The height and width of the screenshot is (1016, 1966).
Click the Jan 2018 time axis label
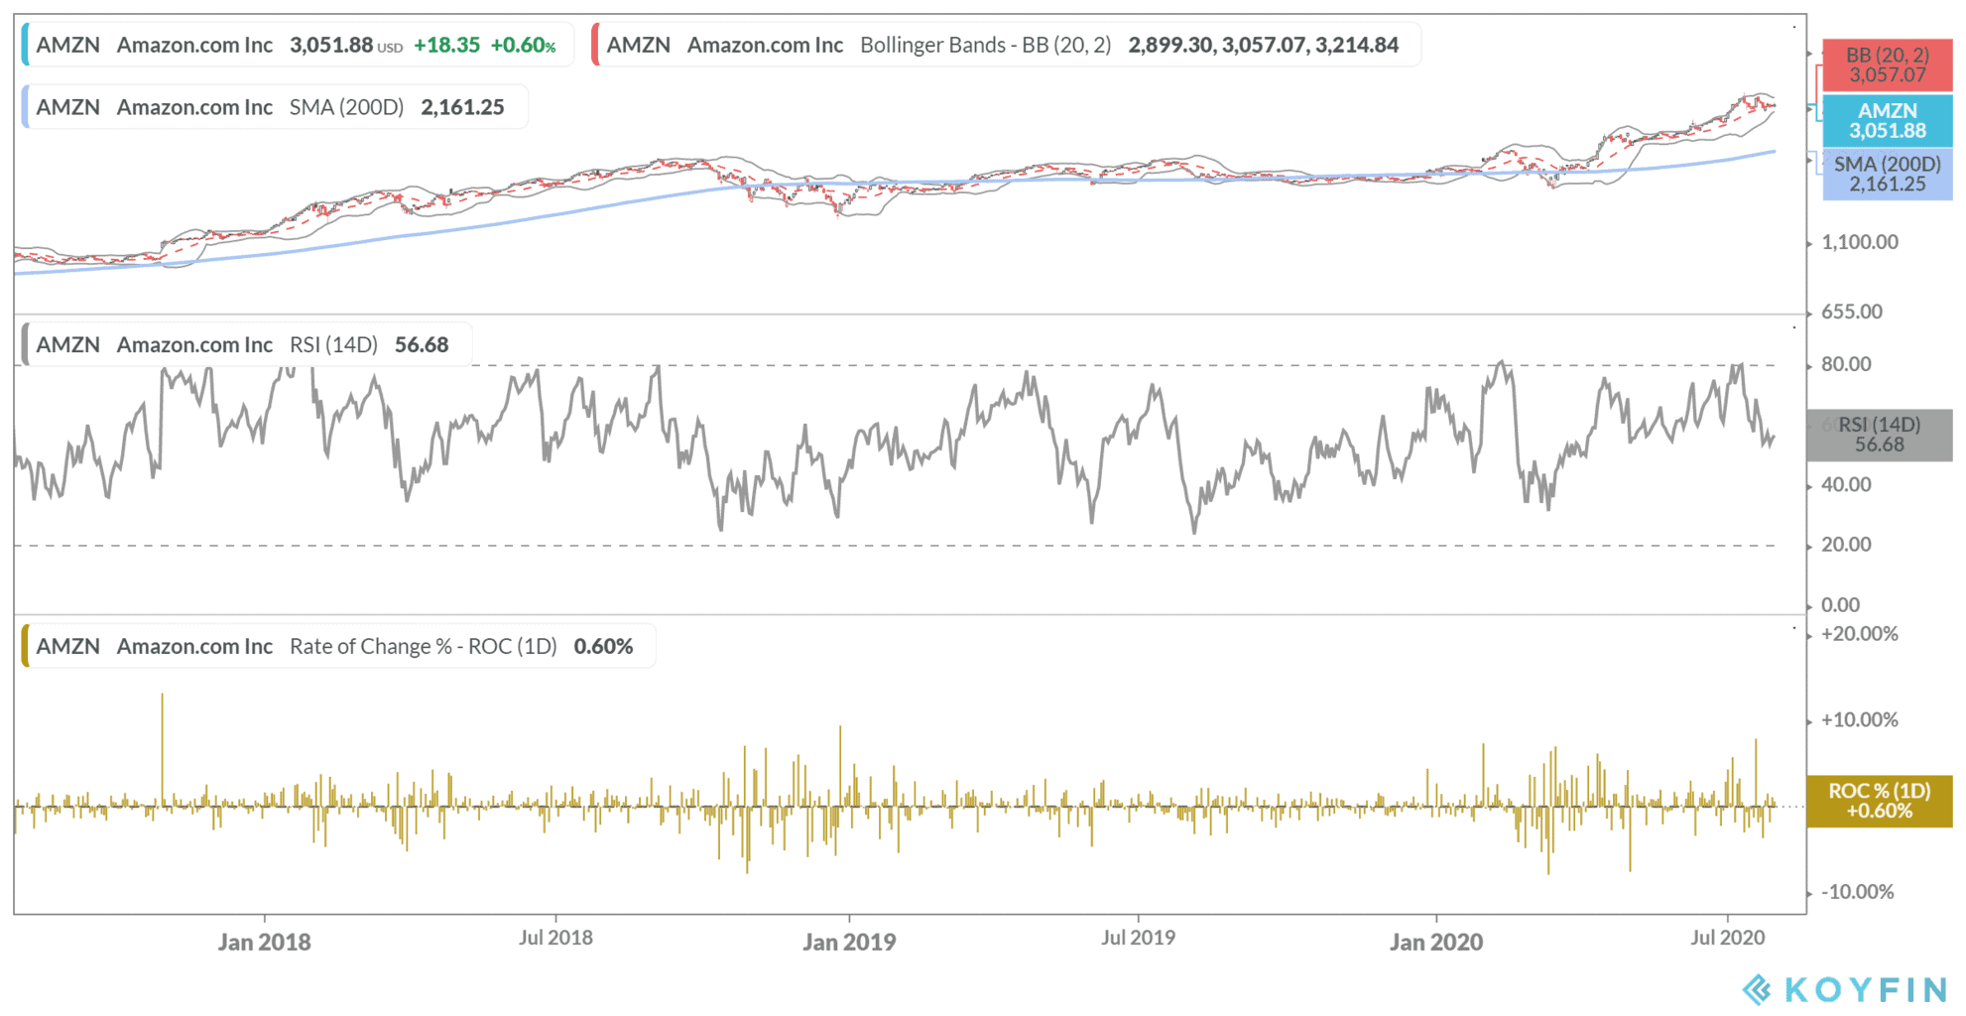[264, 942]
